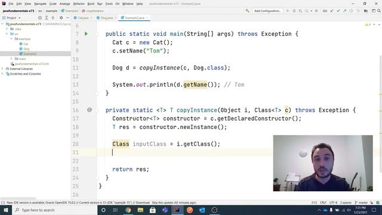
Task: Click Download link in JDK notification
Action: pyautogui.click(x=143, y=202)
